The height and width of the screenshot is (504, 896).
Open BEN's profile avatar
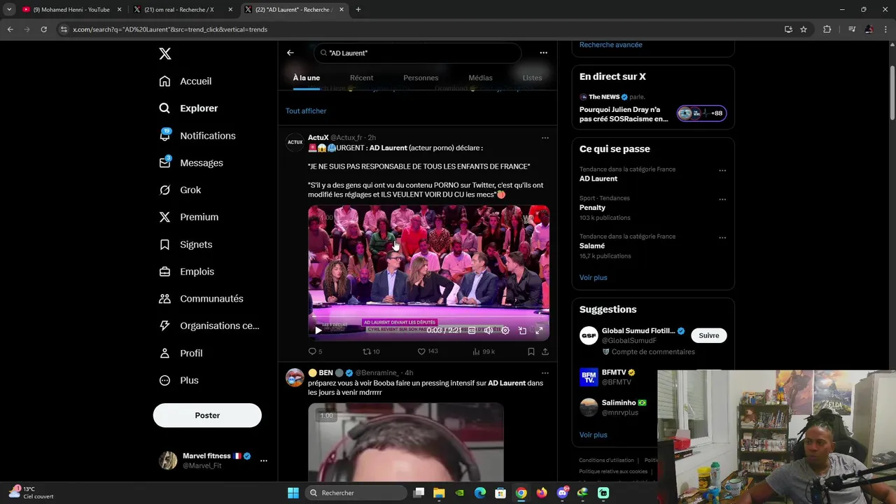pos(295,377)
